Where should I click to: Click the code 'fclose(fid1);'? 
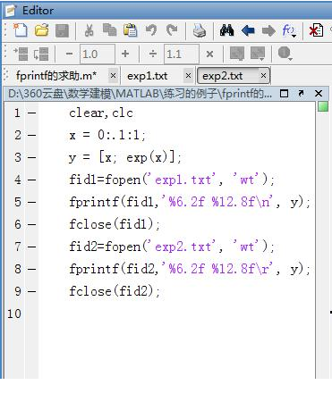[x=115, y=224]
